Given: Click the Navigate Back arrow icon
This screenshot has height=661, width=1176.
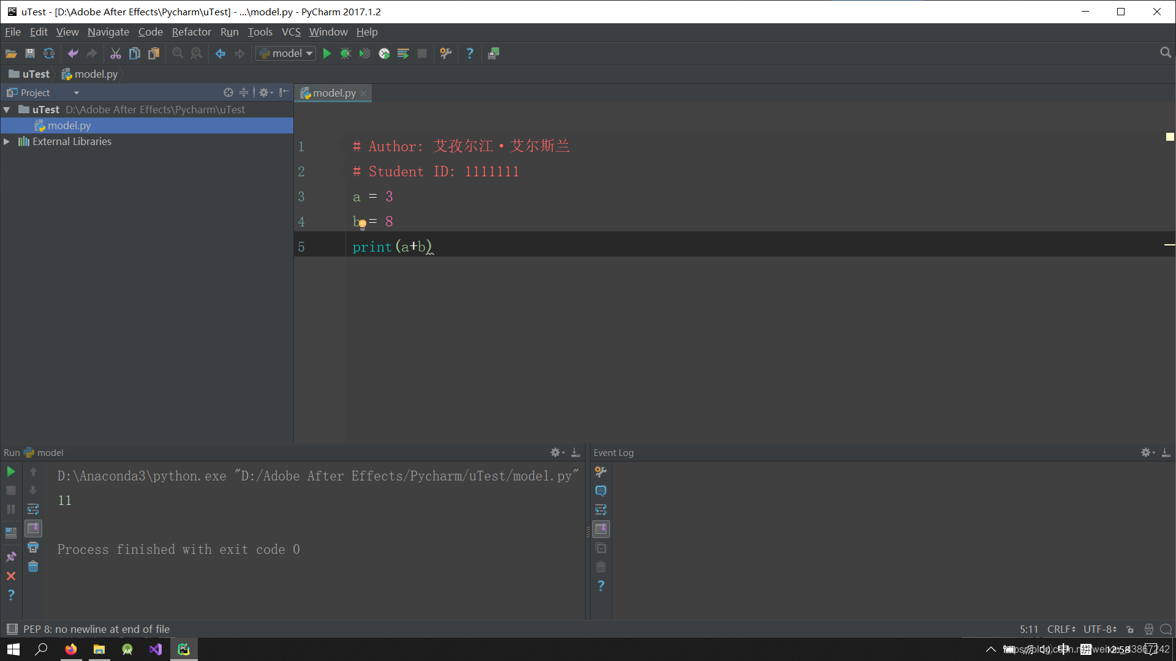Looking at the screenshot, I should [221, 54].
